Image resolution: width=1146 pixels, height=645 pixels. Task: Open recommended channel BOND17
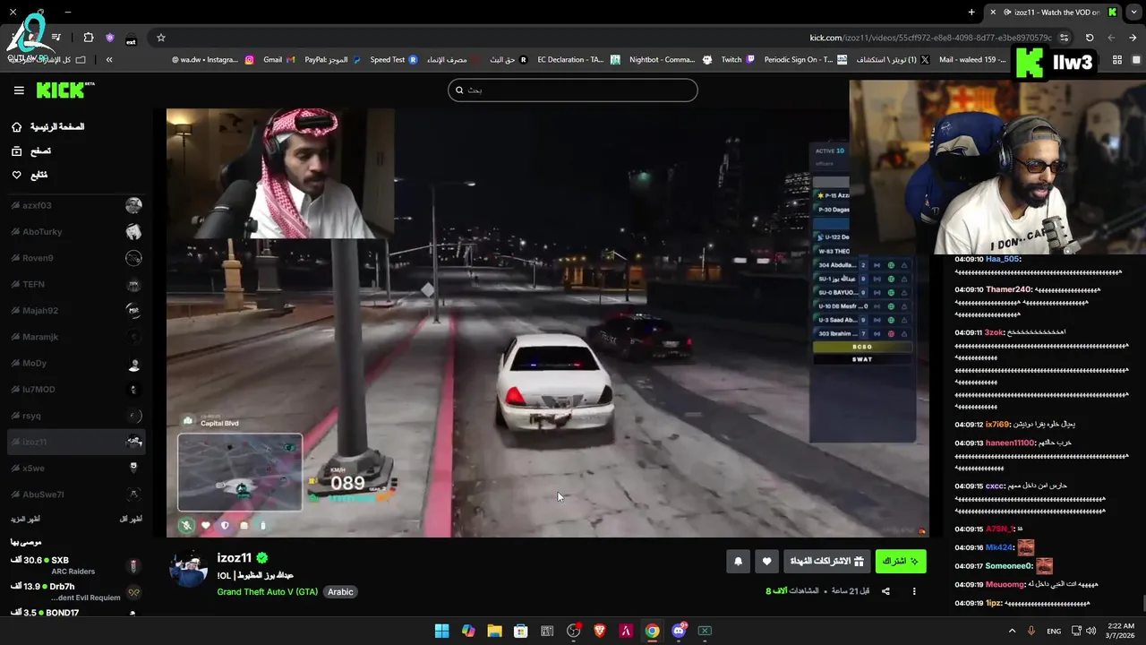(76, 613)
